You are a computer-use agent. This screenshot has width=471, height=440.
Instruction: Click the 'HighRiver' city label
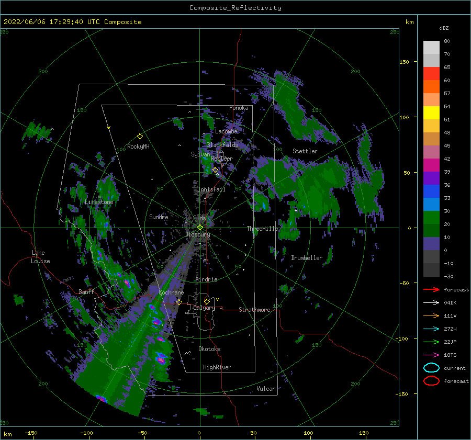point(217,367)
